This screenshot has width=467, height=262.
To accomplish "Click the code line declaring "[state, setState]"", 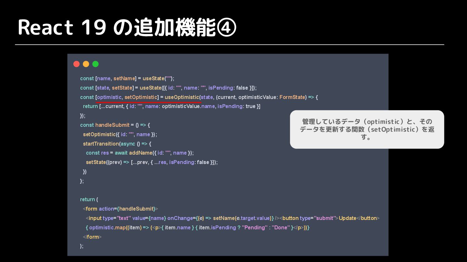I will pos(168,88).
